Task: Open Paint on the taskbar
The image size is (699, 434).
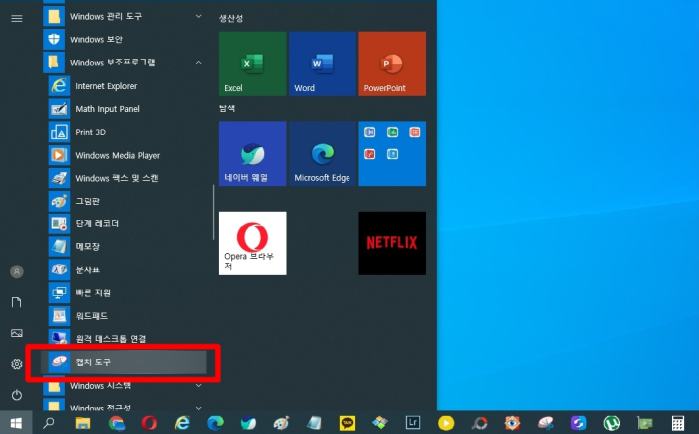Action: [x=281, y=423]
